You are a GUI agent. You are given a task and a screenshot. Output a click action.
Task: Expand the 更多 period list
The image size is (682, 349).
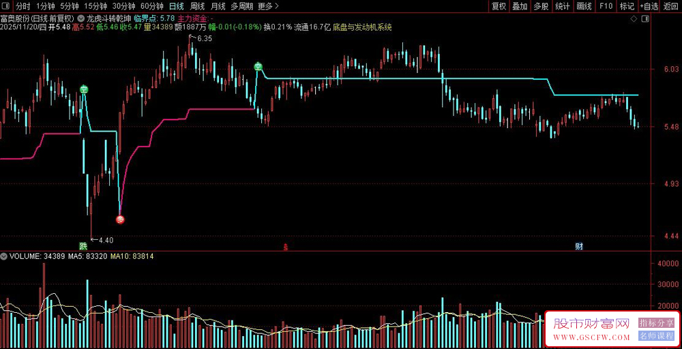pyautogui.click(x=268, y=6)
